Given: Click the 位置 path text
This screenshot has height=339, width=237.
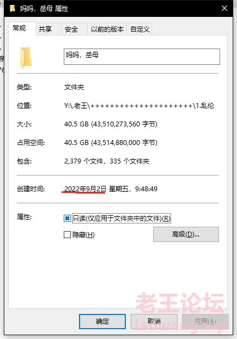Looking at the screenshot, I should pos(139,106).
